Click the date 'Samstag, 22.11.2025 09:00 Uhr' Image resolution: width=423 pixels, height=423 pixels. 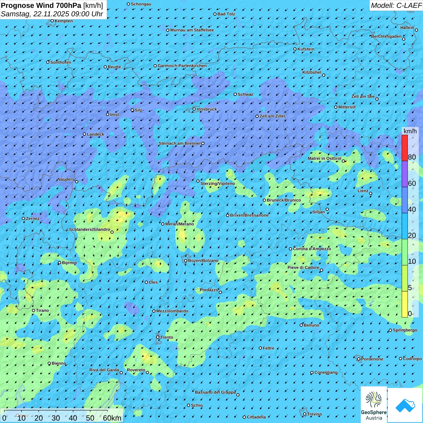(52, 14)
